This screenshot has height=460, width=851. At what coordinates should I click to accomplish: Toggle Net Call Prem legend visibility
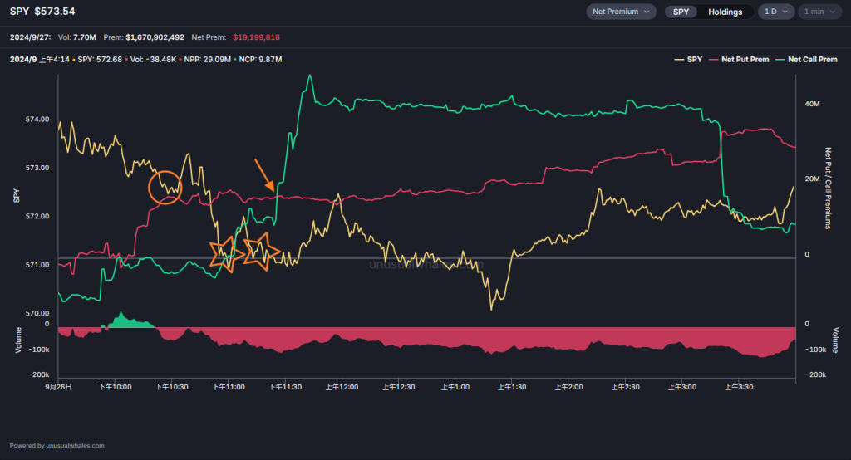point(806,60)
